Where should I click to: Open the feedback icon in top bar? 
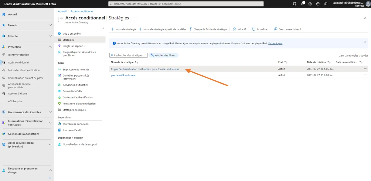coord(326,4)
